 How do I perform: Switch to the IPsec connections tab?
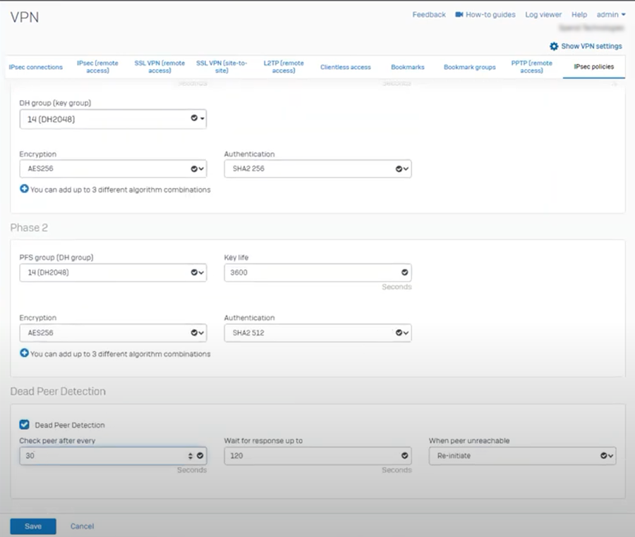click(x=36, y=67)
